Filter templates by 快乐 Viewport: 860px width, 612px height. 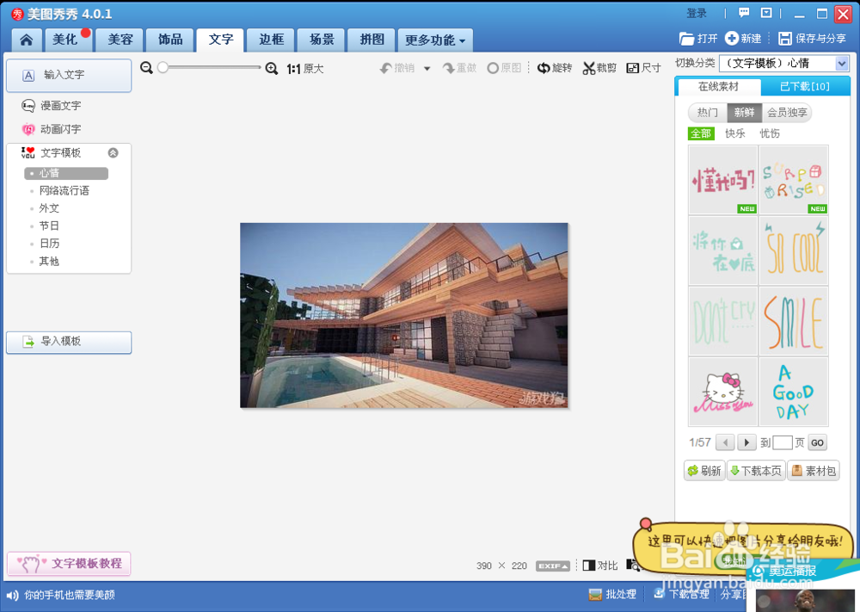coord(735,133)
